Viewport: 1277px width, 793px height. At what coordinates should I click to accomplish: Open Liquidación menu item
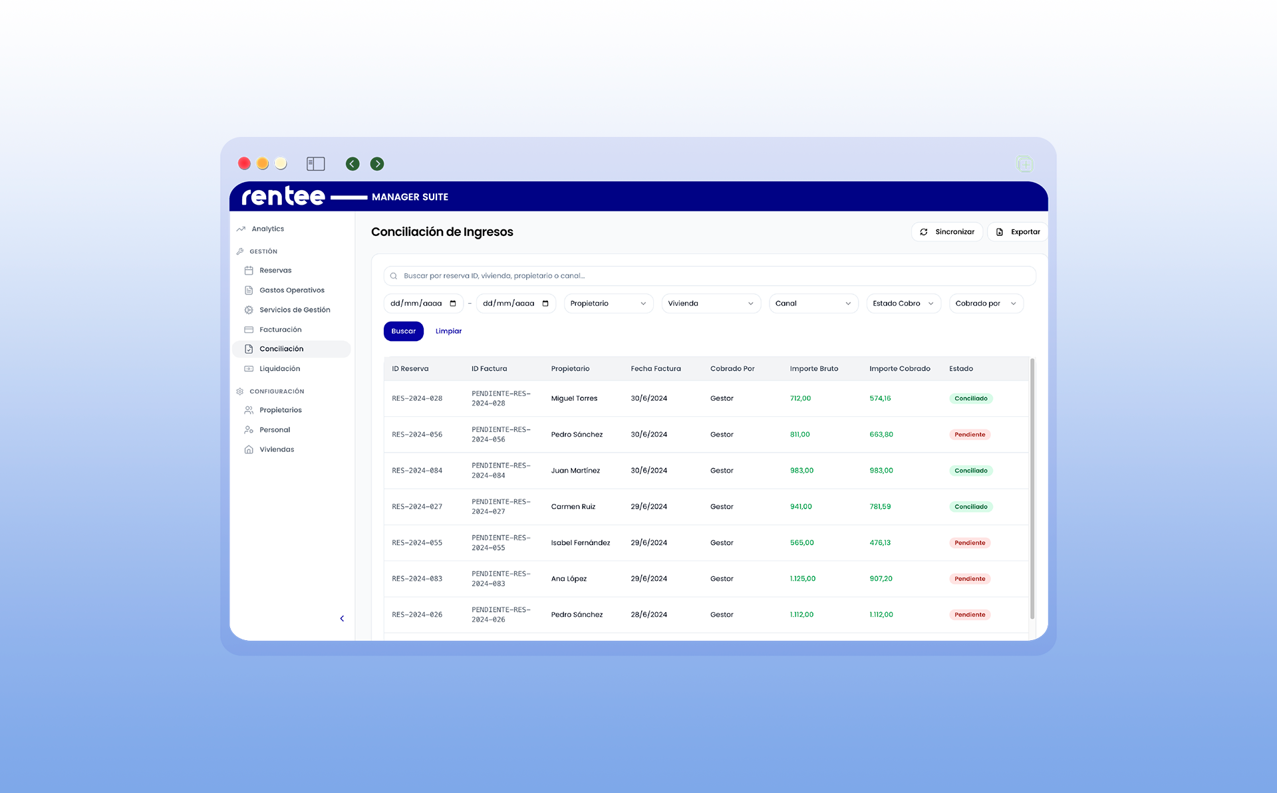[x=279, y=369]
